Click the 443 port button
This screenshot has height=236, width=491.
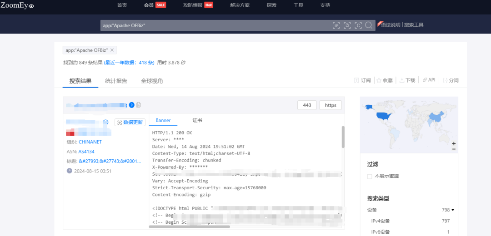coord(307,105)
